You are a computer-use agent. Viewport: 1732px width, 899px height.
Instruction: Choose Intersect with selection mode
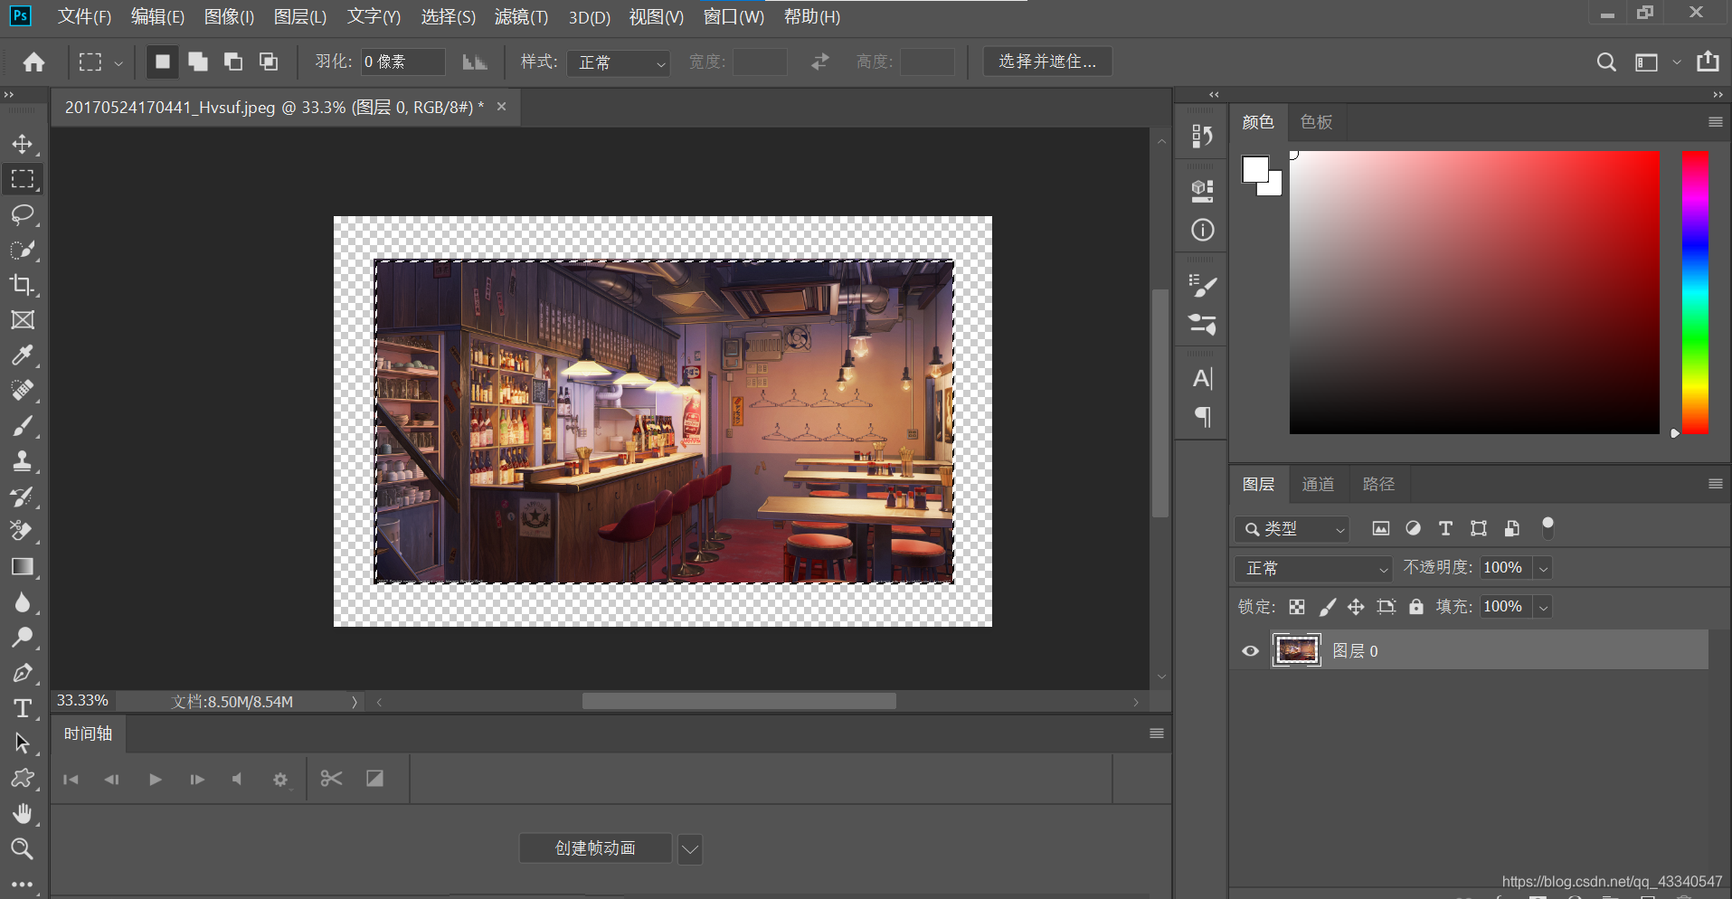pos(269,62)
